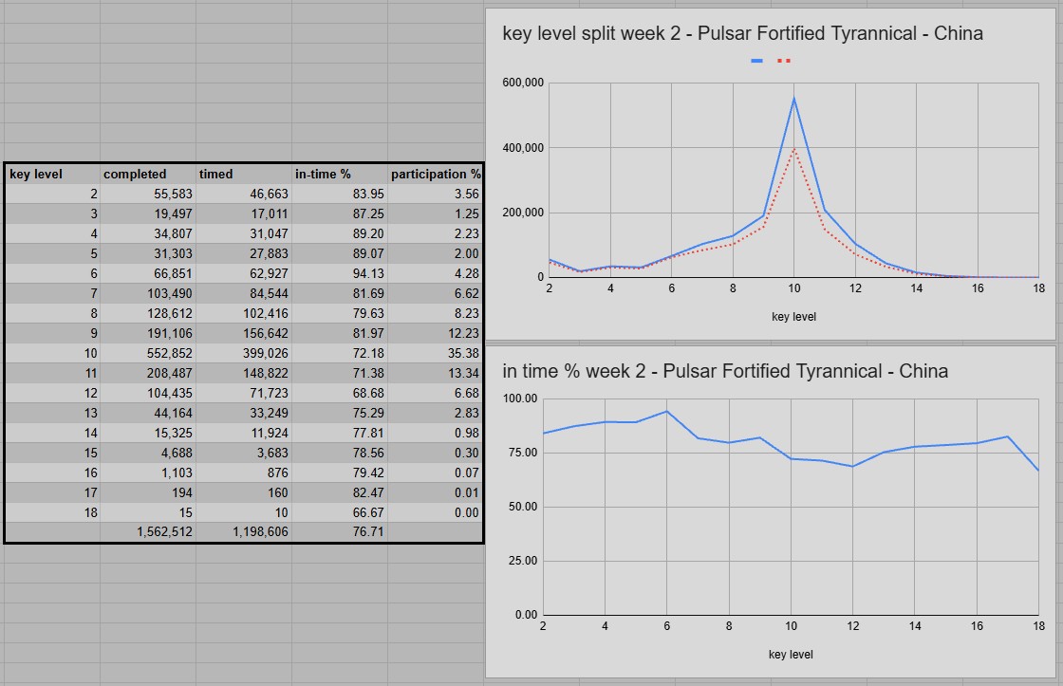Click the top chart's "key level" axis label

click(793, 317)
